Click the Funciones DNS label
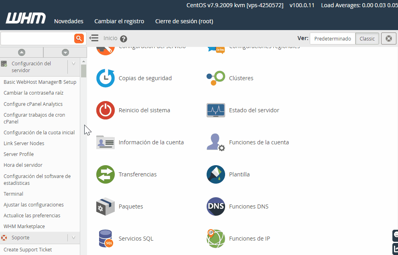This screenshot has width=398, height=255. coord(249,206)
